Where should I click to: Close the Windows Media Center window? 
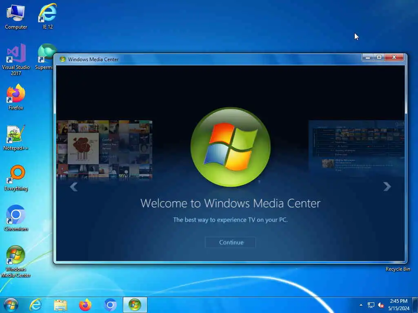pyautogui.click(x=394, y=57)
